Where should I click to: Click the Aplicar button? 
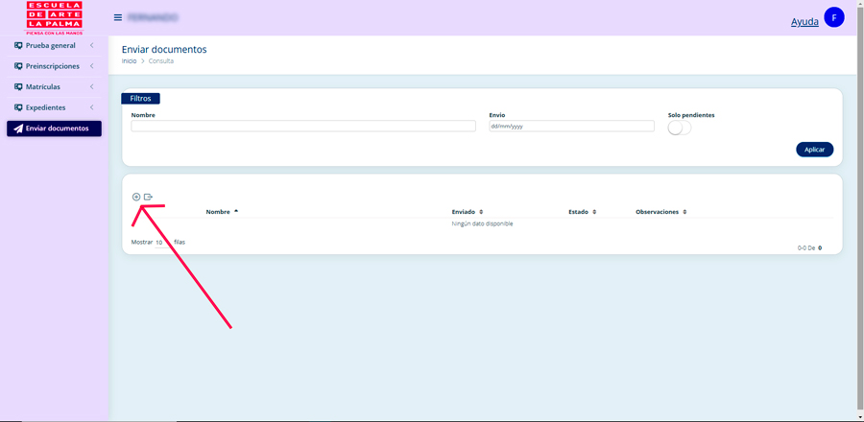click(814, 150)
